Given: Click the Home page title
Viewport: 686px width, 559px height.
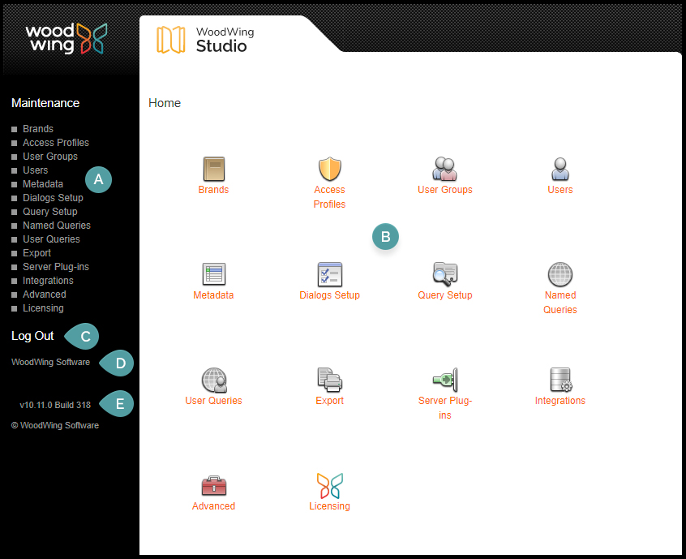Looking at the screenshot, I should [165, 103].
